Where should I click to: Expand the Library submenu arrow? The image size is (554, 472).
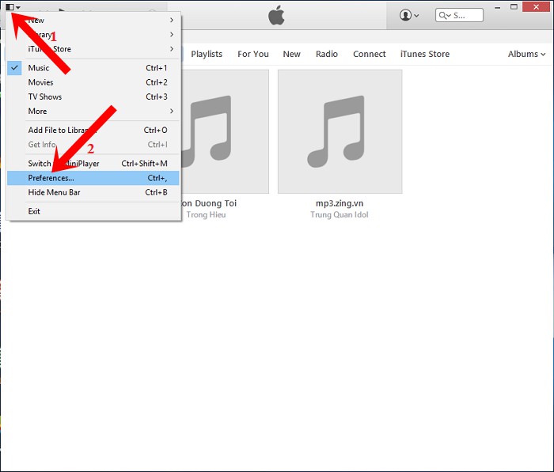(x=172, y=35)
